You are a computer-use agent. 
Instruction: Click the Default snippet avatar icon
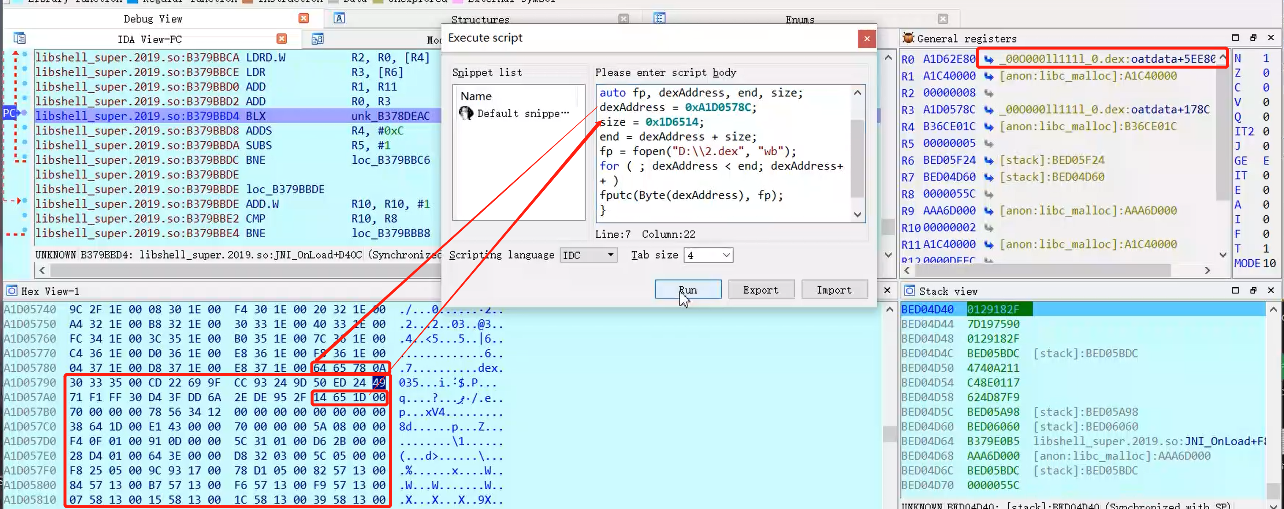click(x=466, y=113)
